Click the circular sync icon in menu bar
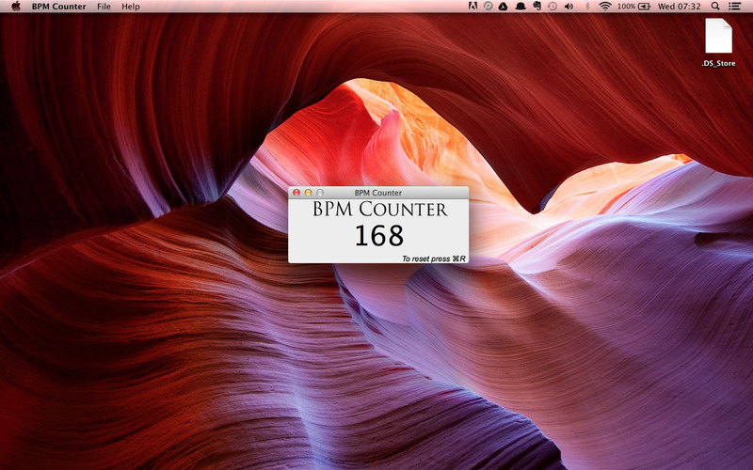 tap(488, 7)
